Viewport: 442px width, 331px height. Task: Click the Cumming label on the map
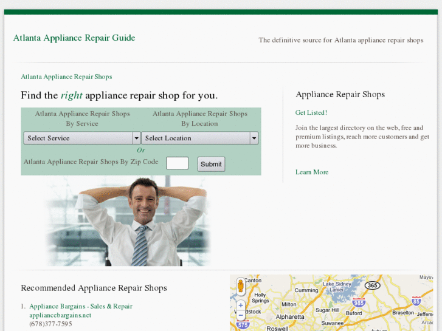306,290
